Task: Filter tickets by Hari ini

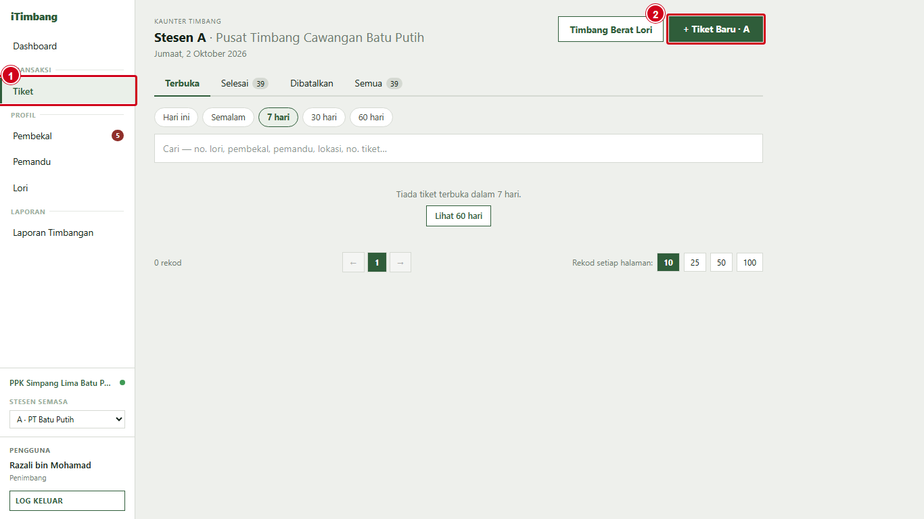Action: [176, 117]
